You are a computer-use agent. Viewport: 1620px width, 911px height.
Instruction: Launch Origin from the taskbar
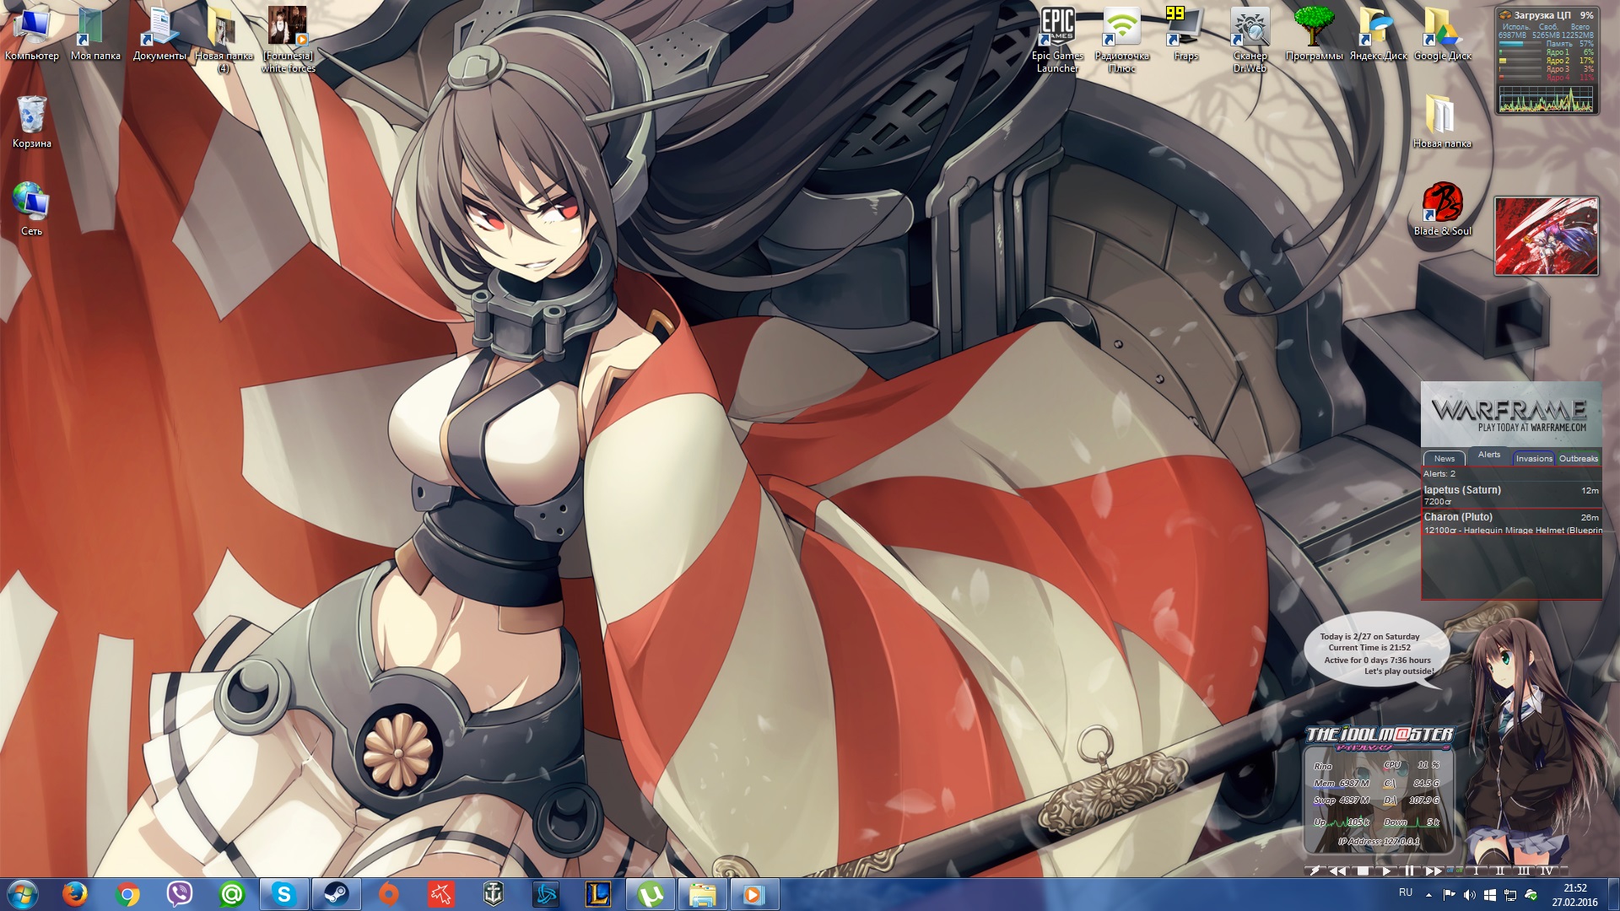coord(389,894)
